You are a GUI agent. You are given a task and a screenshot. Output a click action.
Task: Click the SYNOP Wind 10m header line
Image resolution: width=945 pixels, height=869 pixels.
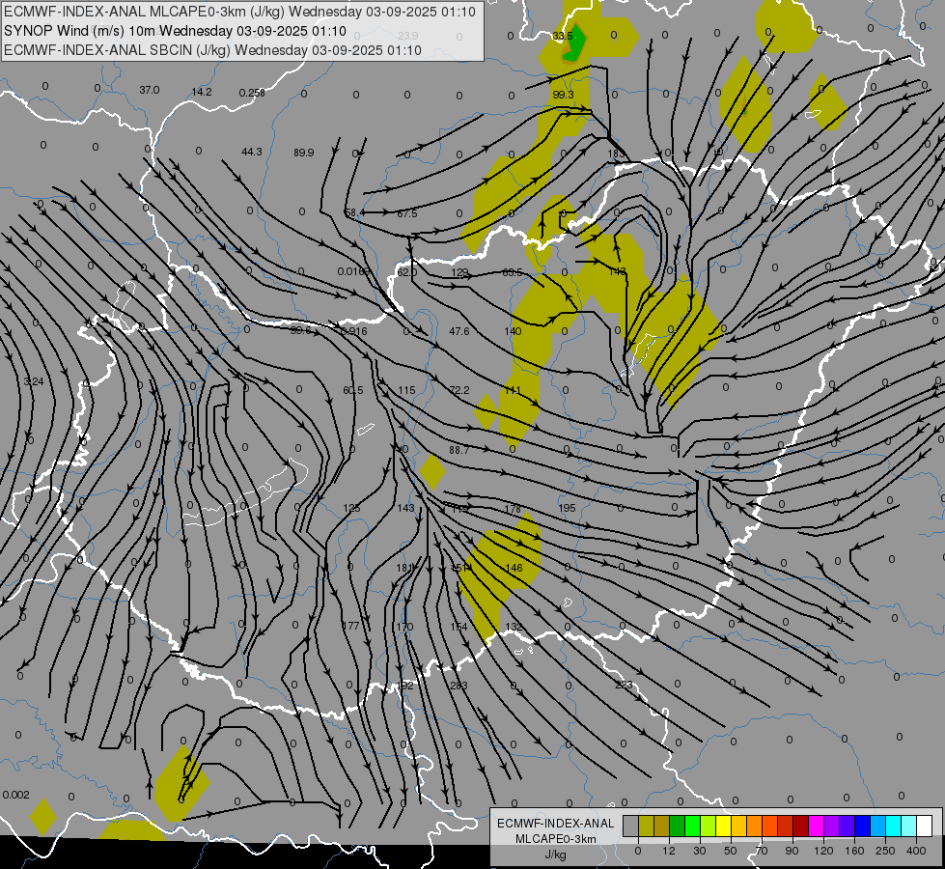point(175,31)
